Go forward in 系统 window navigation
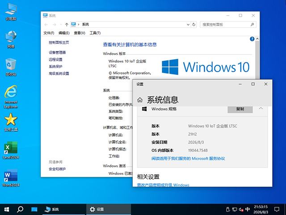Screen dimensions: 286x215 [x=55, y=25]
